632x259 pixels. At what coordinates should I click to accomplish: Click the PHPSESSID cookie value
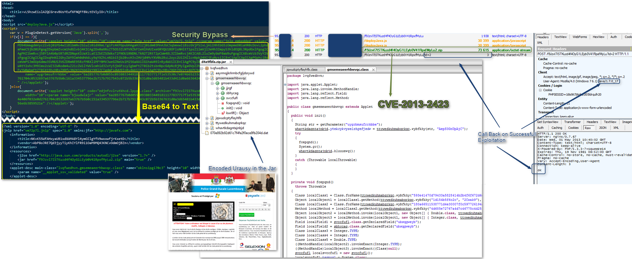575,95
